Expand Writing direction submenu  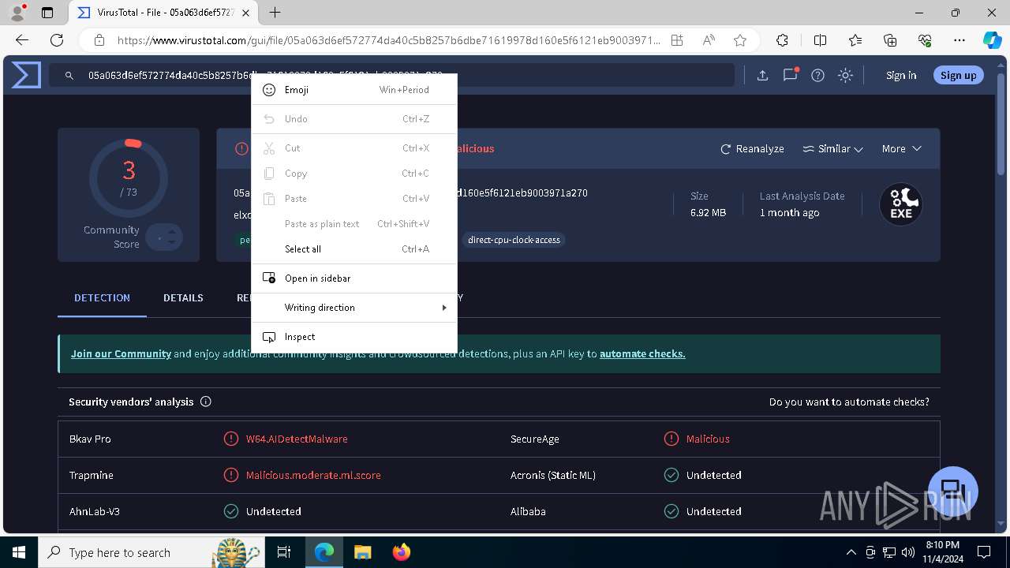click(x=353, y=308)
